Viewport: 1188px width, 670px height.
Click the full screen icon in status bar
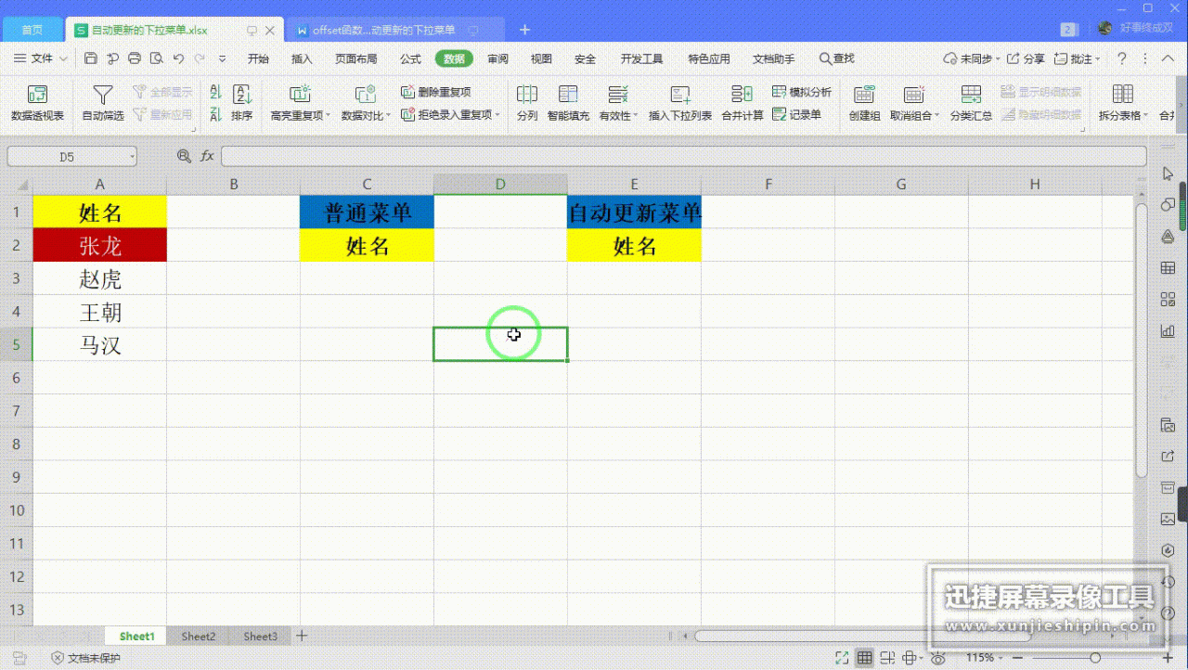[841, 658]
